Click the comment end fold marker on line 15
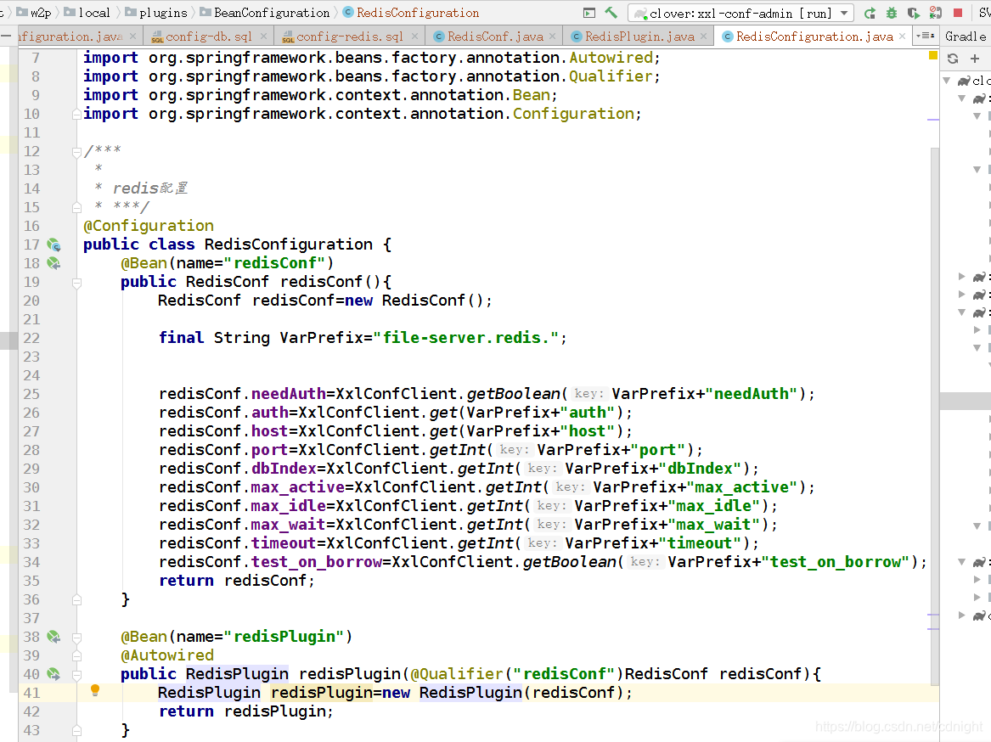The width and height of the screenshot is (991, 742). (76, 207)
